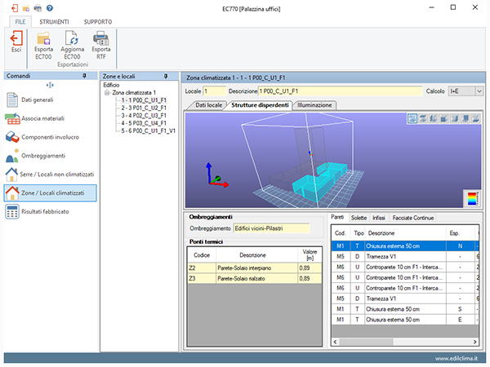The width and height of the screenshot is (490, 367).
Task: Click walls table scrollbar right arrow
Action: coord(474,342)
